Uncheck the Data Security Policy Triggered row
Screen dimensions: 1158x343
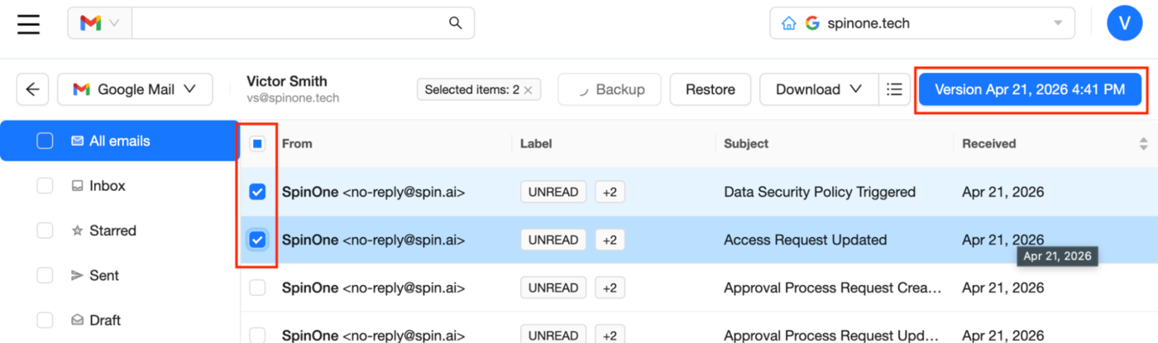tap(257, 192)
